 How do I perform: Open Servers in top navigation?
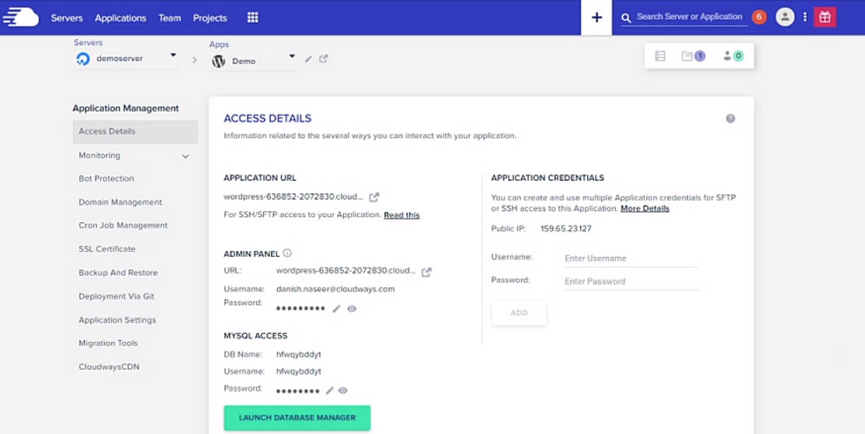tap(67, 17)
